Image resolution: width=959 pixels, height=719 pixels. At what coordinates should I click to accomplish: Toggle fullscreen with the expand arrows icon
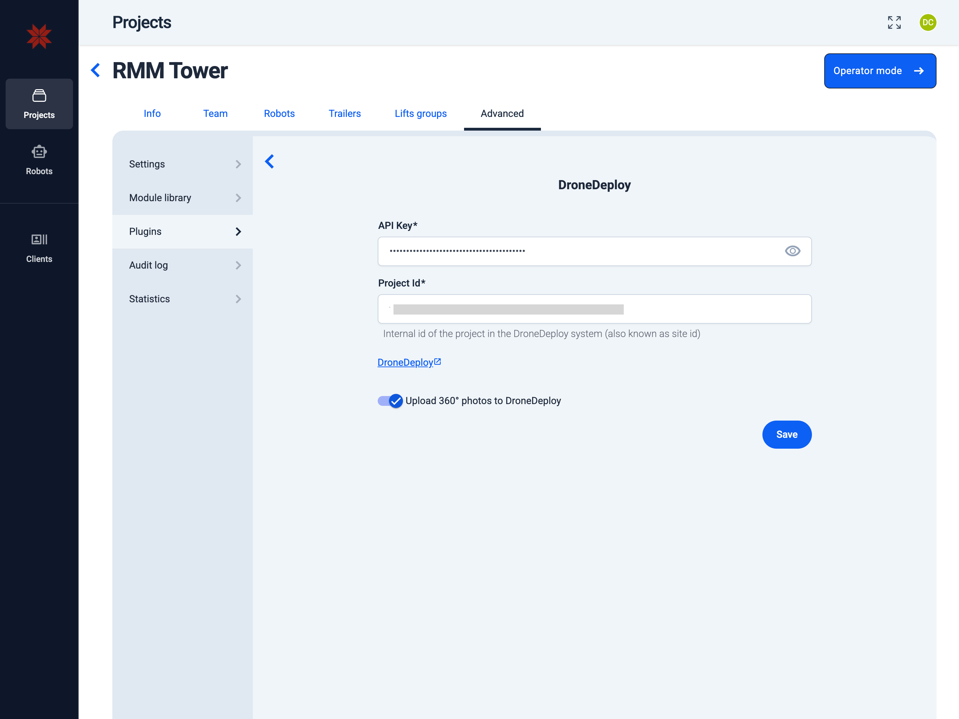tap(894, 22)
